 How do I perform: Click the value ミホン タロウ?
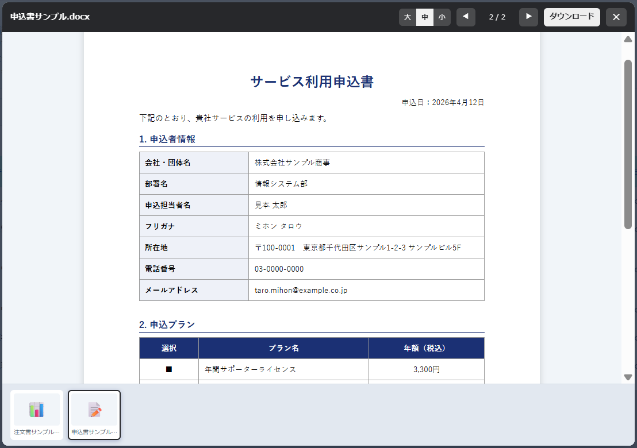point(278,226)
